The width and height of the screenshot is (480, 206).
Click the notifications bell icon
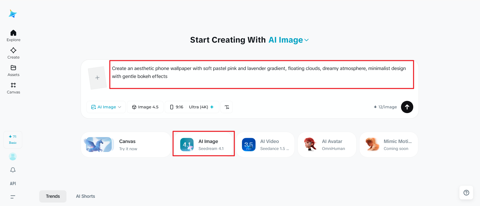13,170
